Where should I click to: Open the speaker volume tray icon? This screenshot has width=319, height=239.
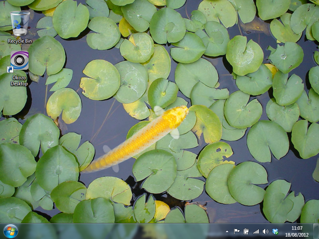(266, 231)
